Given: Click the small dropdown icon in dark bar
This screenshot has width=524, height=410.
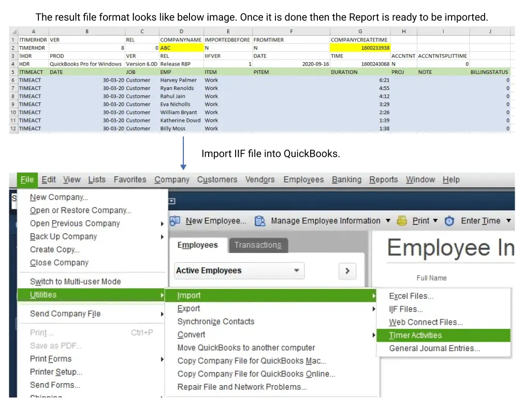Looking at the screenshot, I should click(x=172, y=201).
